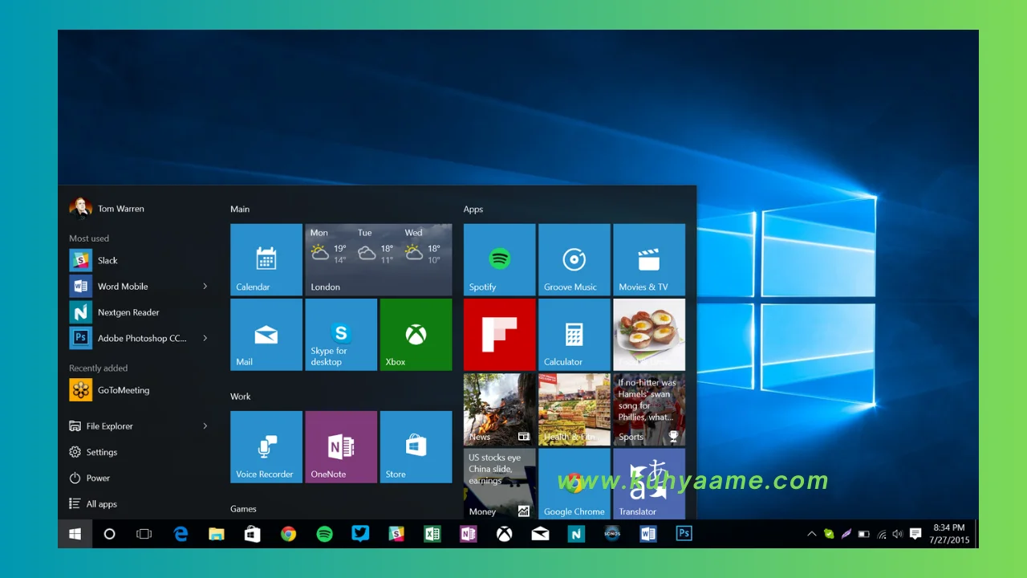Click the London weather tile
1027x578 pixels.
click(x=379, y=259)
